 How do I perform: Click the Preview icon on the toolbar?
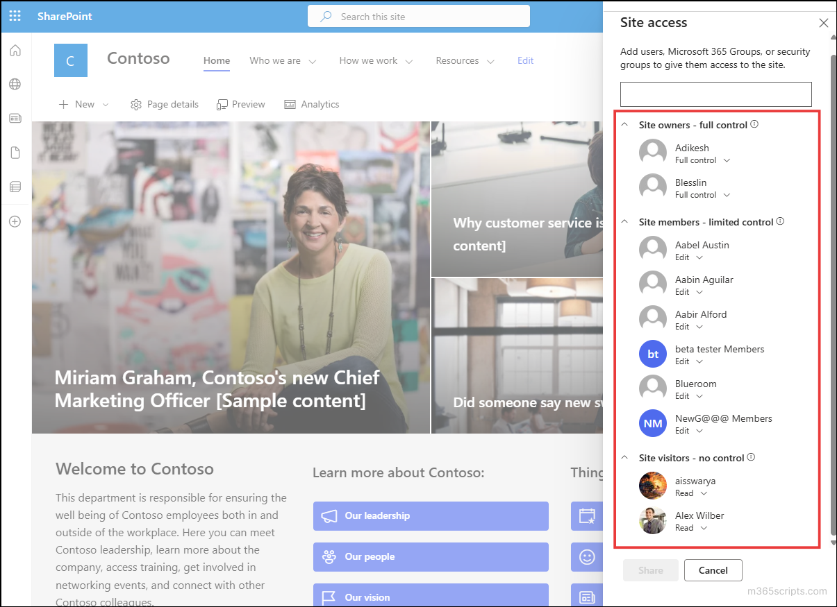(221, 104)
